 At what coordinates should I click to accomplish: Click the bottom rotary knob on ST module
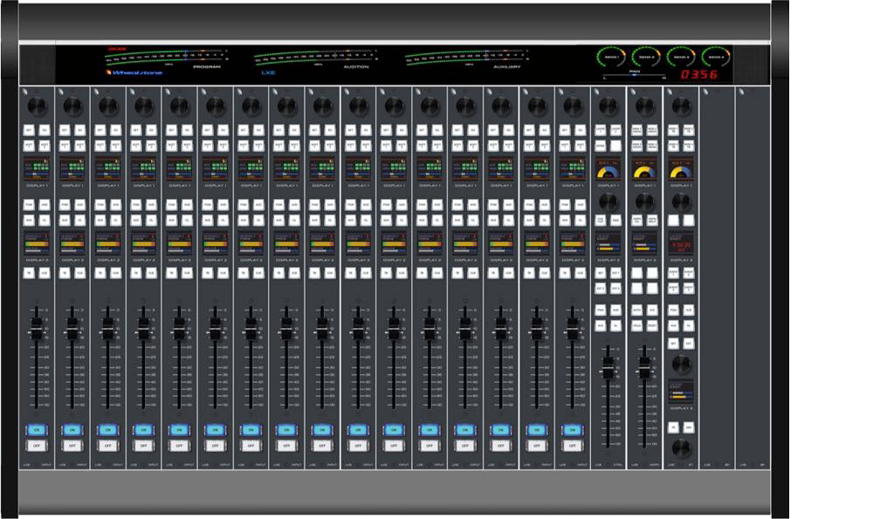tap(680, 448)
